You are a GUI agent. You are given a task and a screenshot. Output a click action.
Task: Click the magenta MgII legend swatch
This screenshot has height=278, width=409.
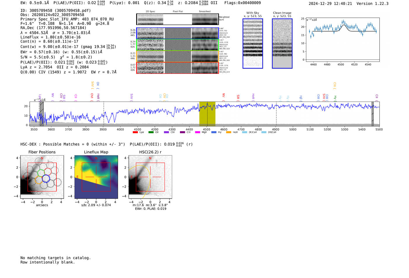[x=197, y=132]
